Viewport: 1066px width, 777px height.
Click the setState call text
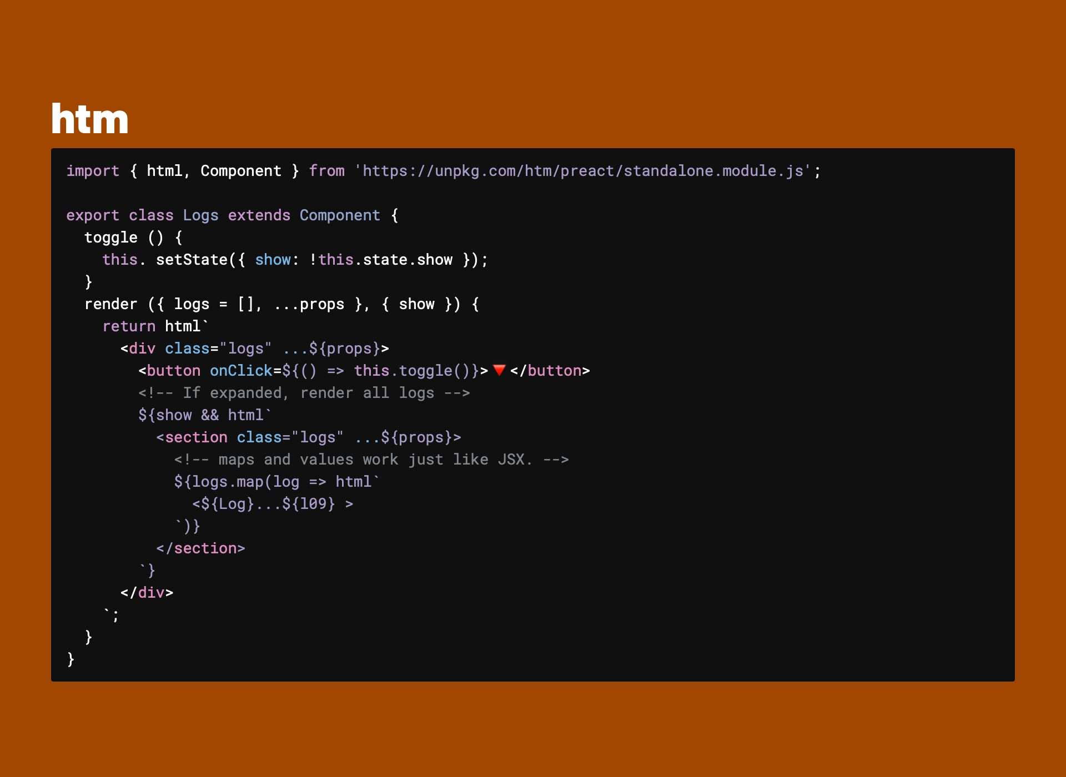[x=192, y=260]
